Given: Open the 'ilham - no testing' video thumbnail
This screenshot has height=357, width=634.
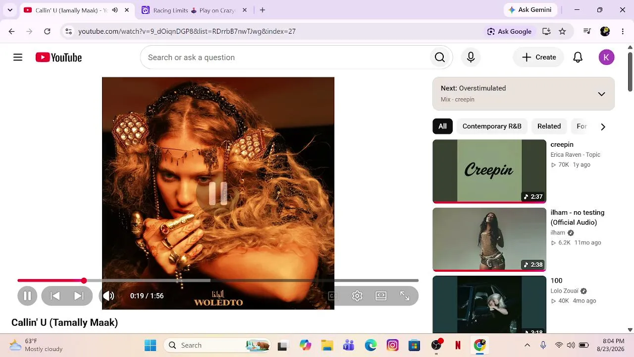Looking at the screenshot, I should point(489,239).
